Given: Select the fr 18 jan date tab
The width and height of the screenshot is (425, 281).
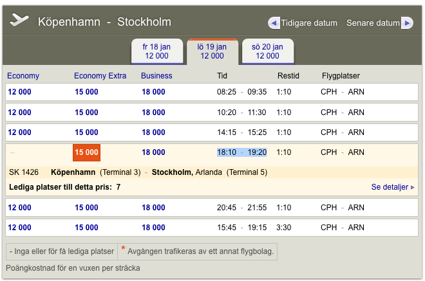Looking at the screenshot, I should click(157, 51).
